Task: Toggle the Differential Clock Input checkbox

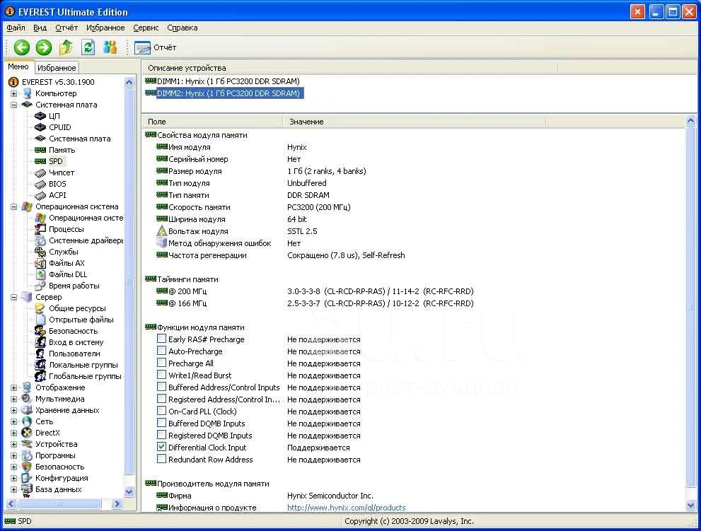Action: tap(162, 448)
